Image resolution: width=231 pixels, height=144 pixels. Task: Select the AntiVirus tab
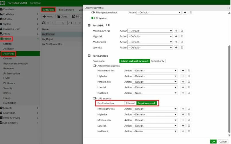(48, 10)
